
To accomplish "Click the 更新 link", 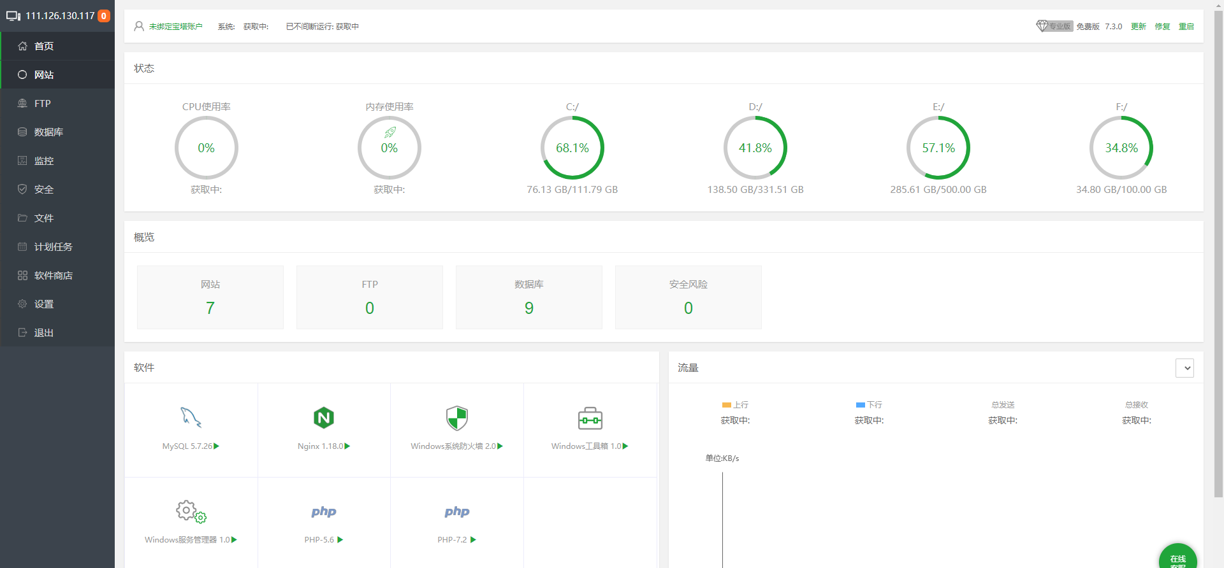I will click(1139, 26).
